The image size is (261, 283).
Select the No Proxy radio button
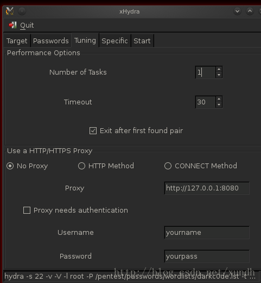point(10,166)
